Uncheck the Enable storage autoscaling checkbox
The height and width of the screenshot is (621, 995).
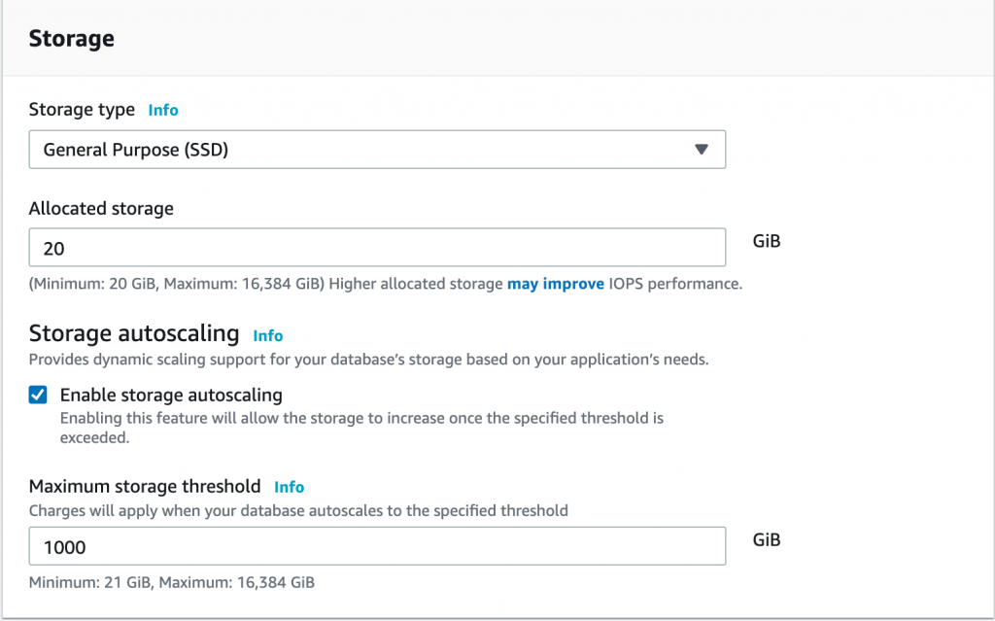pos(38,395)
